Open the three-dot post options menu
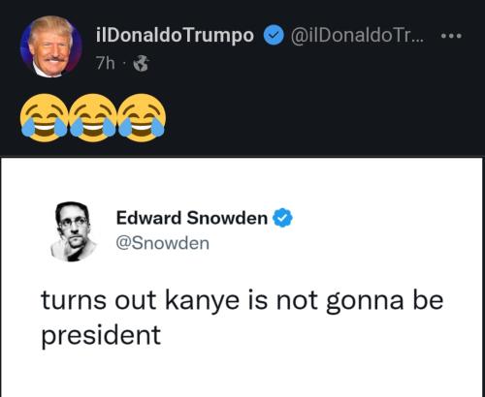 coord(453,36)
